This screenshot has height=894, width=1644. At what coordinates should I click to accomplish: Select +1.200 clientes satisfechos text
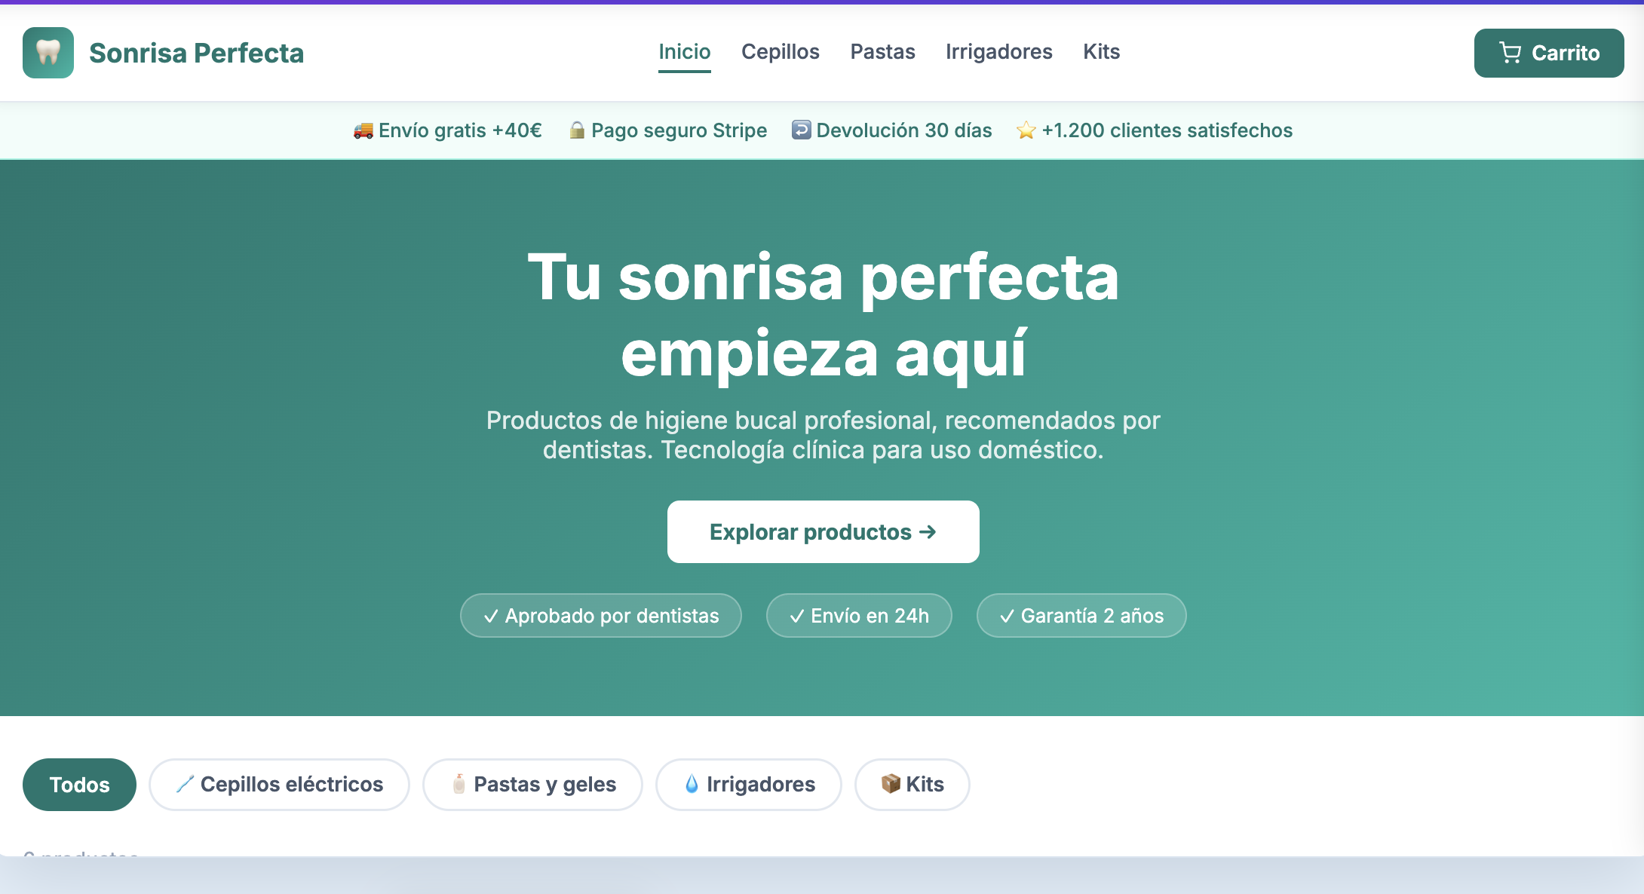1167,130
